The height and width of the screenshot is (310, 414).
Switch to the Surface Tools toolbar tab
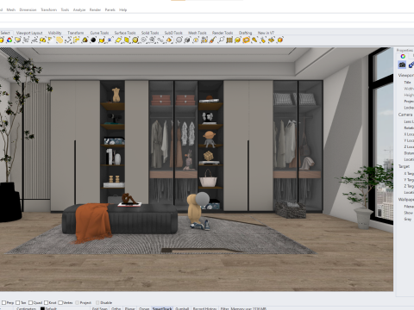coord(125,33)
